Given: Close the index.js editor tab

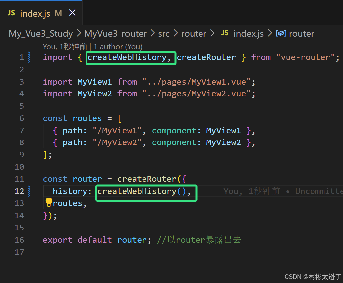Looking at the screenshot, I should coord(72,13).
